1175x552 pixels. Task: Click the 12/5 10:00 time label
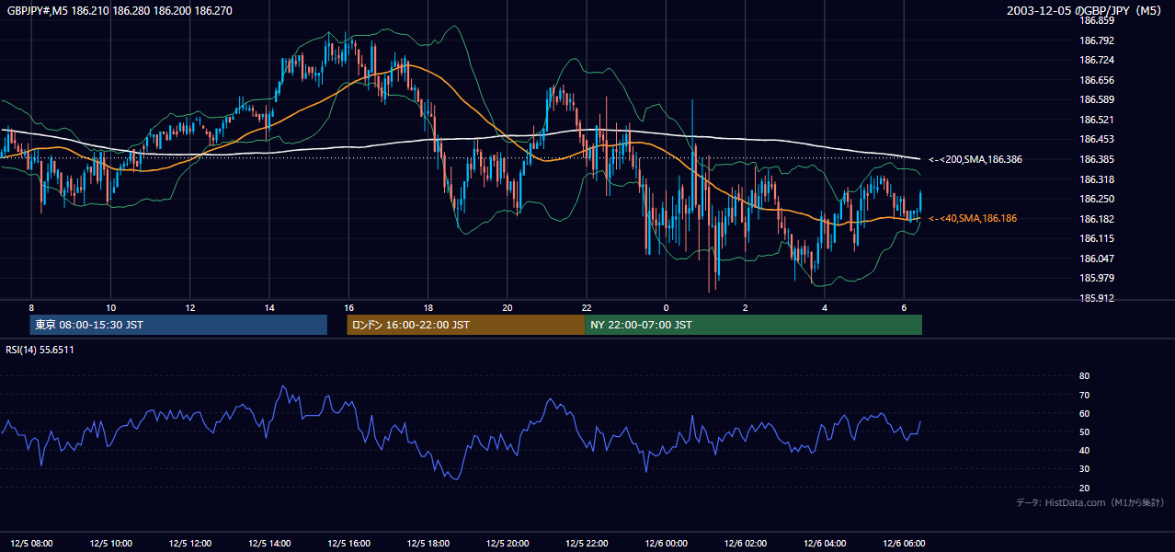[x=110, y=544]
